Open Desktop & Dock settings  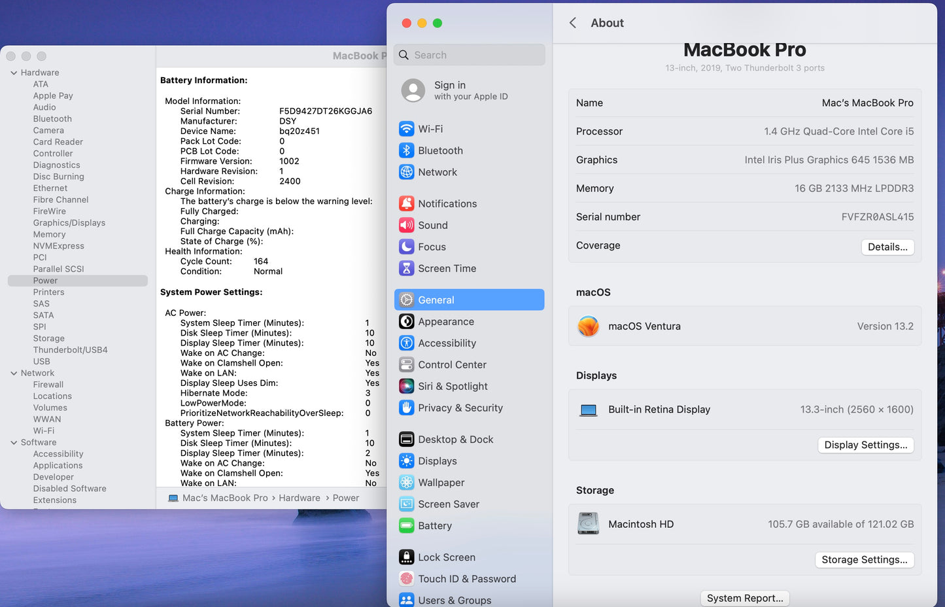tap(456, 439)
